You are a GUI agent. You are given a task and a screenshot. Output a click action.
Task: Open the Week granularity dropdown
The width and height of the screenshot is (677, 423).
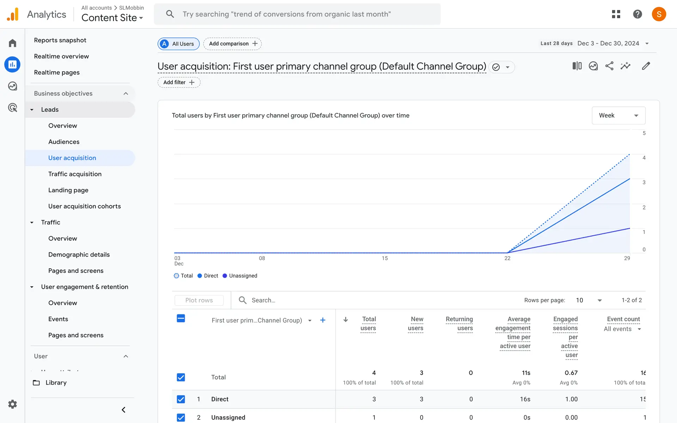click(x=618, y=115)
